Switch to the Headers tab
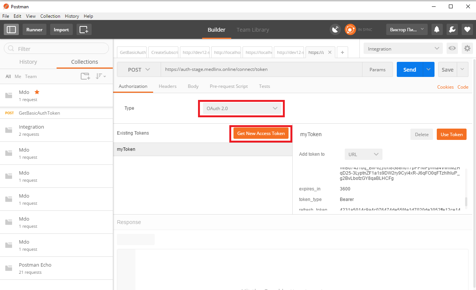This screenshot has width=476, height=290. pyautogui.click(x=167, y=86)
